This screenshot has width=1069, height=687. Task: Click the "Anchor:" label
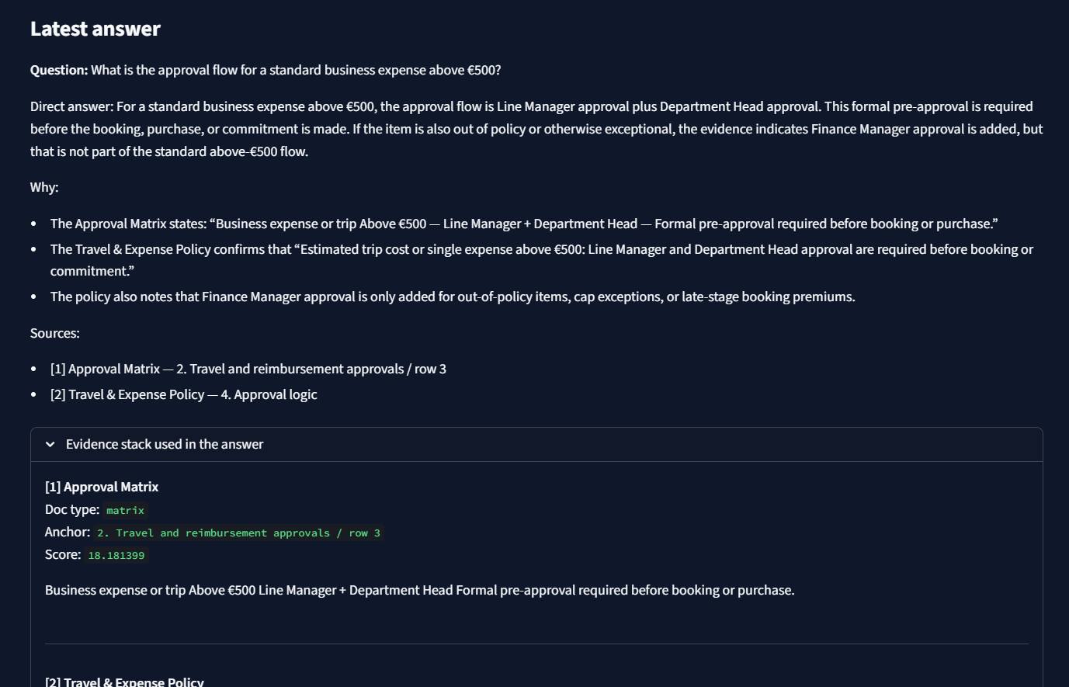[68, 533]
